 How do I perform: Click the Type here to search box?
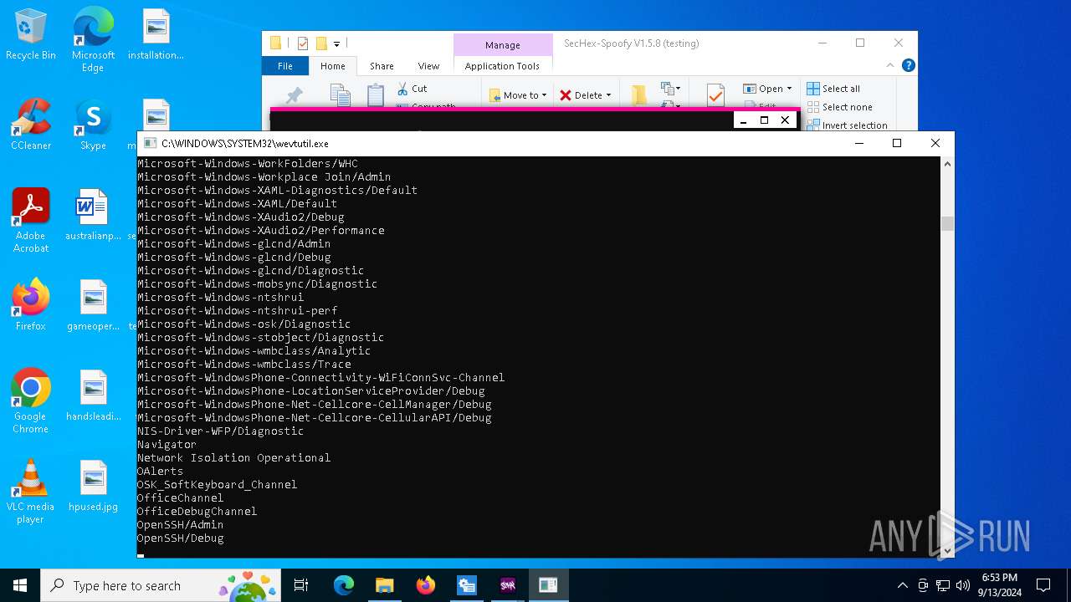(160, 585)
